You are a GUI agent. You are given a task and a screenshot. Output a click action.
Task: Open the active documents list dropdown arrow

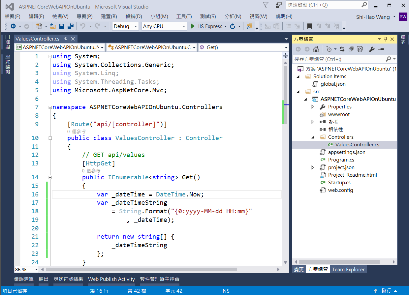286,39
